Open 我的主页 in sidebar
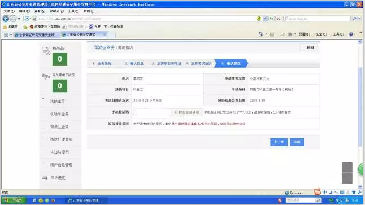 coord(58,102)
